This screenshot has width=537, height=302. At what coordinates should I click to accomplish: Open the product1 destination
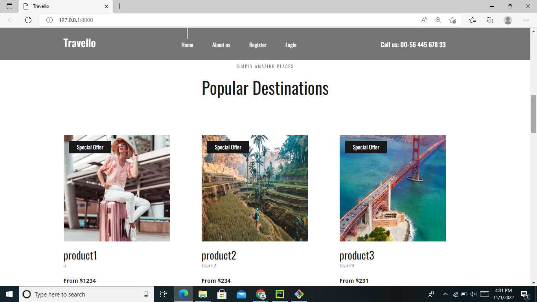click(80, 255)
